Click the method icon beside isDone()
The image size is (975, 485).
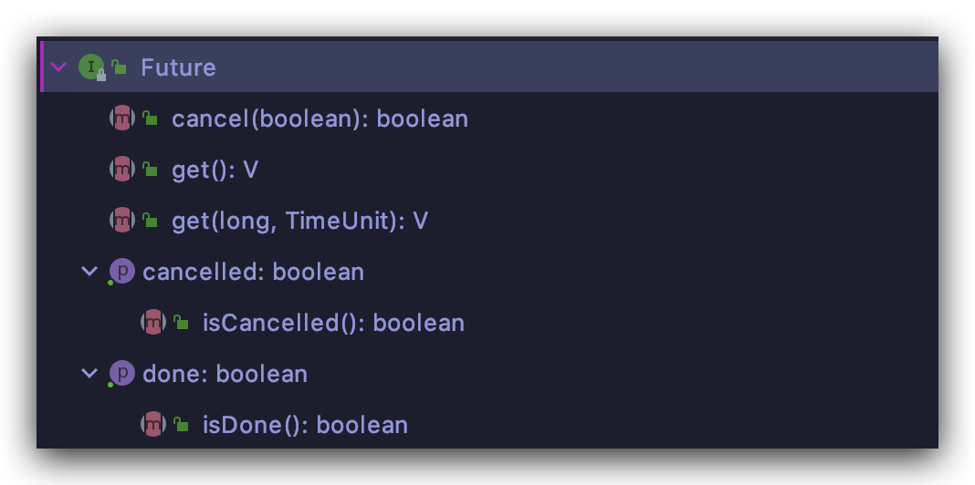(x=152, y=425)
